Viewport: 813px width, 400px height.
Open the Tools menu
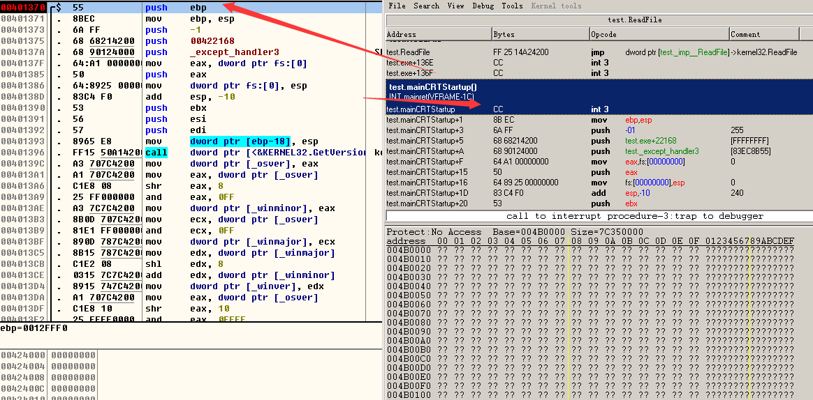click(512, 6)
